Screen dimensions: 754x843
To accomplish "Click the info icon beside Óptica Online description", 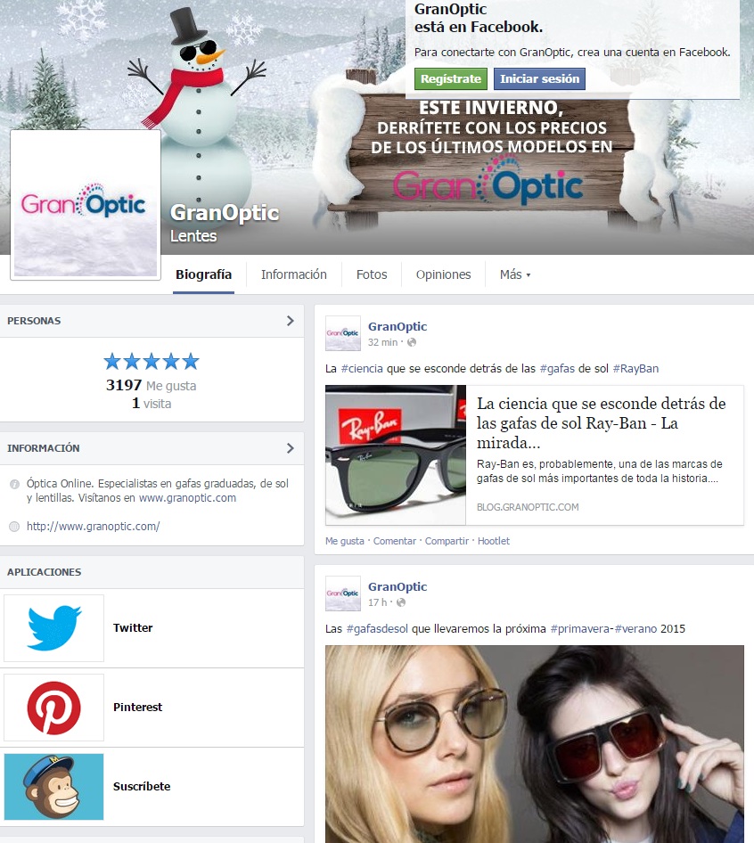I will click(14, 484).
